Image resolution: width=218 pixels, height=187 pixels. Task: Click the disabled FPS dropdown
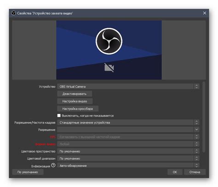128,137
